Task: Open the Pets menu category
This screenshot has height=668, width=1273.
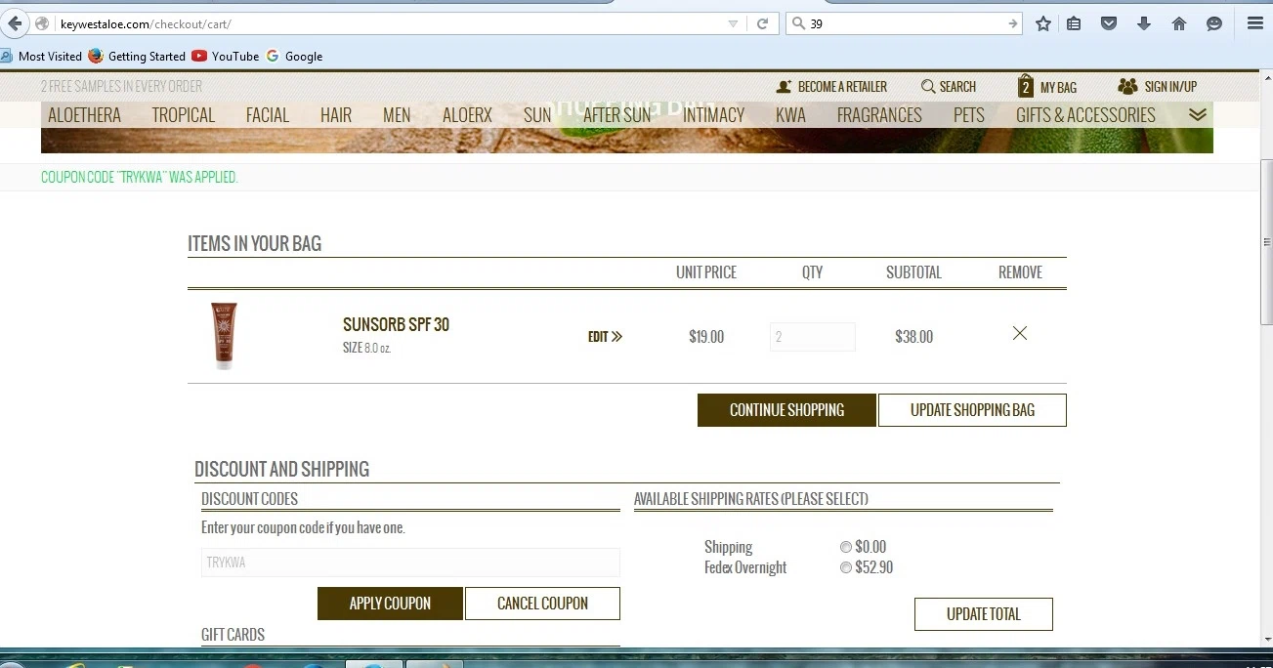Action: pyautogui.click(x=968, y=115)
